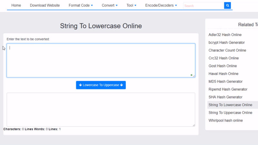
Task: Open the Tool dropdown menu
Action: [131, 5]
